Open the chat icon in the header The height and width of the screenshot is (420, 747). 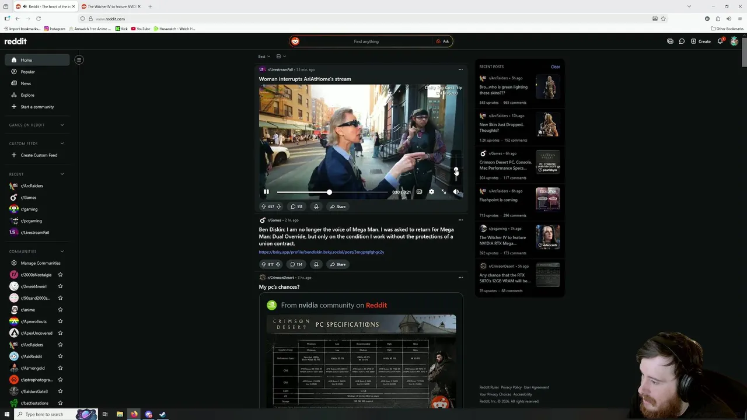pyautogui.click(x=682, y=41)
